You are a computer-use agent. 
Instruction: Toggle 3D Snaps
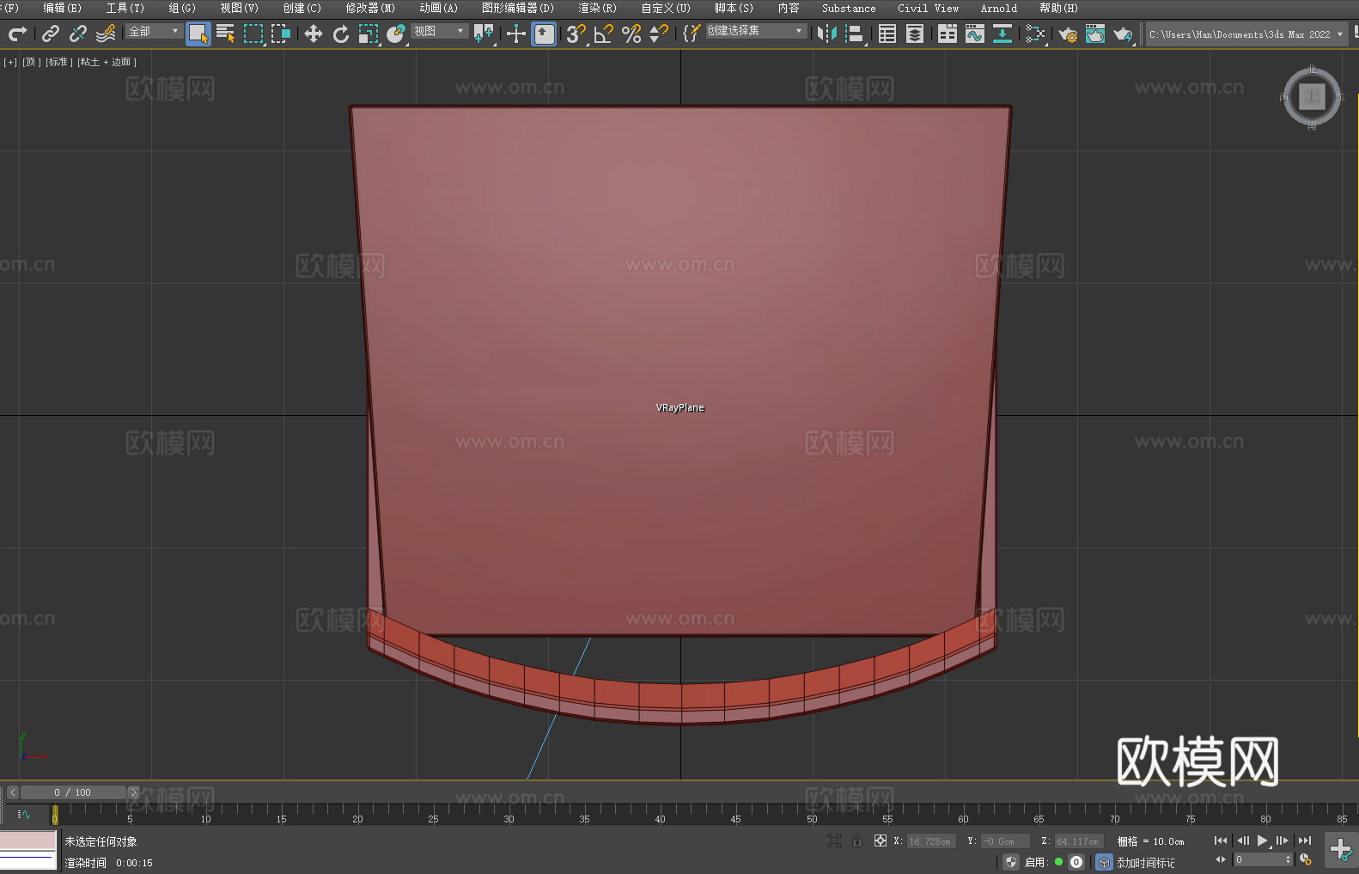pos(576,34)
